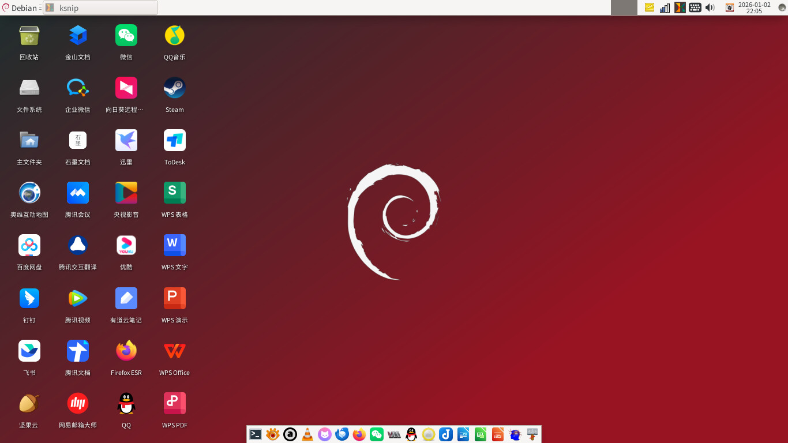Click the date and time clock
This screenshot has width=788, height=443.
pyautogui.click(x=754, y=7)
